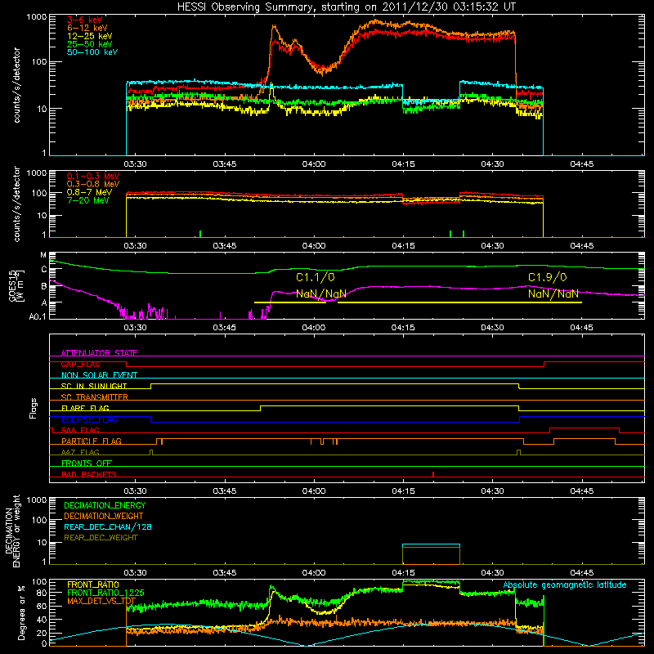This screenshot has width=654, height=654.
Task: Select the yellow 12-25 keV legend entry
Action: [x=90, y=36]
